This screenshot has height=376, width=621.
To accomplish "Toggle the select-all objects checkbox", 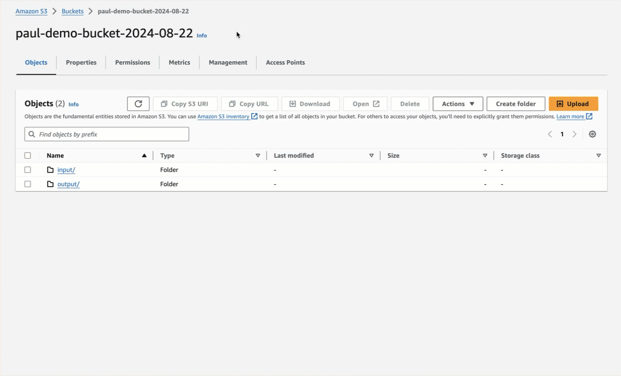I will [x=28, y=155].
